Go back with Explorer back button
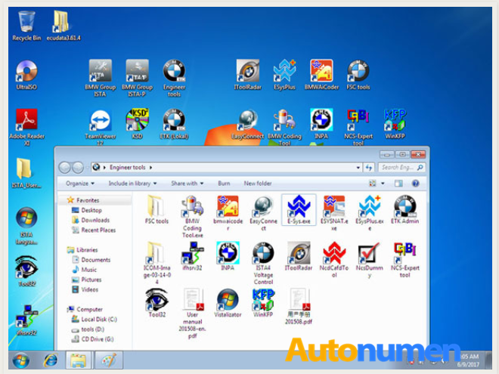This screenshot has height=374, width=499. click(x=64, y=167)
